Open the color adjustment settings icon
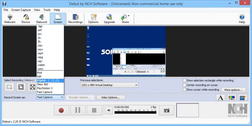Image resolution: width=252 pixels, height=126 pixels. click(x=232, y=98)
